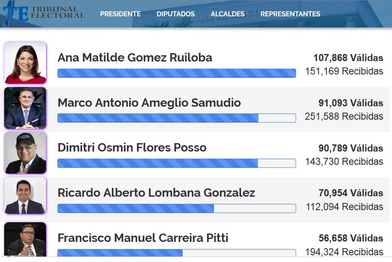Select the name Dimitri Osmin Flores Posso
The width and height of the screenshot is (392, 262).
(x=132, y=148)
